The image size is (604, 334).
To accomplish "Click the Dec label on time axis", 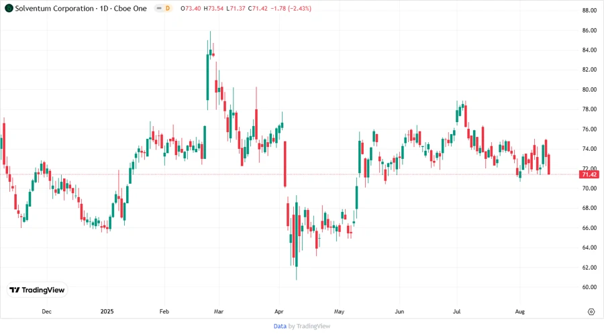I will [46, 311].
